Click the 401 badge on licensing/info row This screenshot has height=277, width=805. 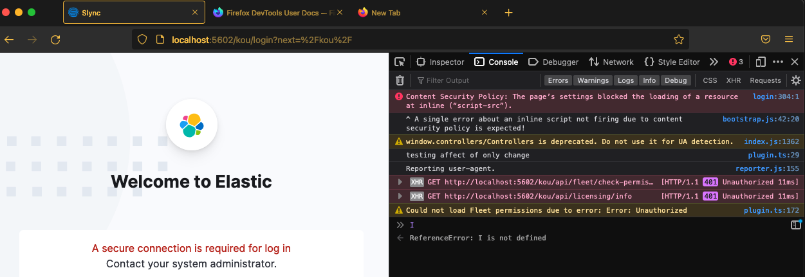coord(710,196)
